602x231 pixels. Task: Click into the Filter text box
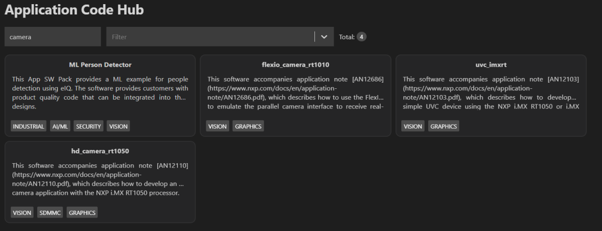point(209,37)
